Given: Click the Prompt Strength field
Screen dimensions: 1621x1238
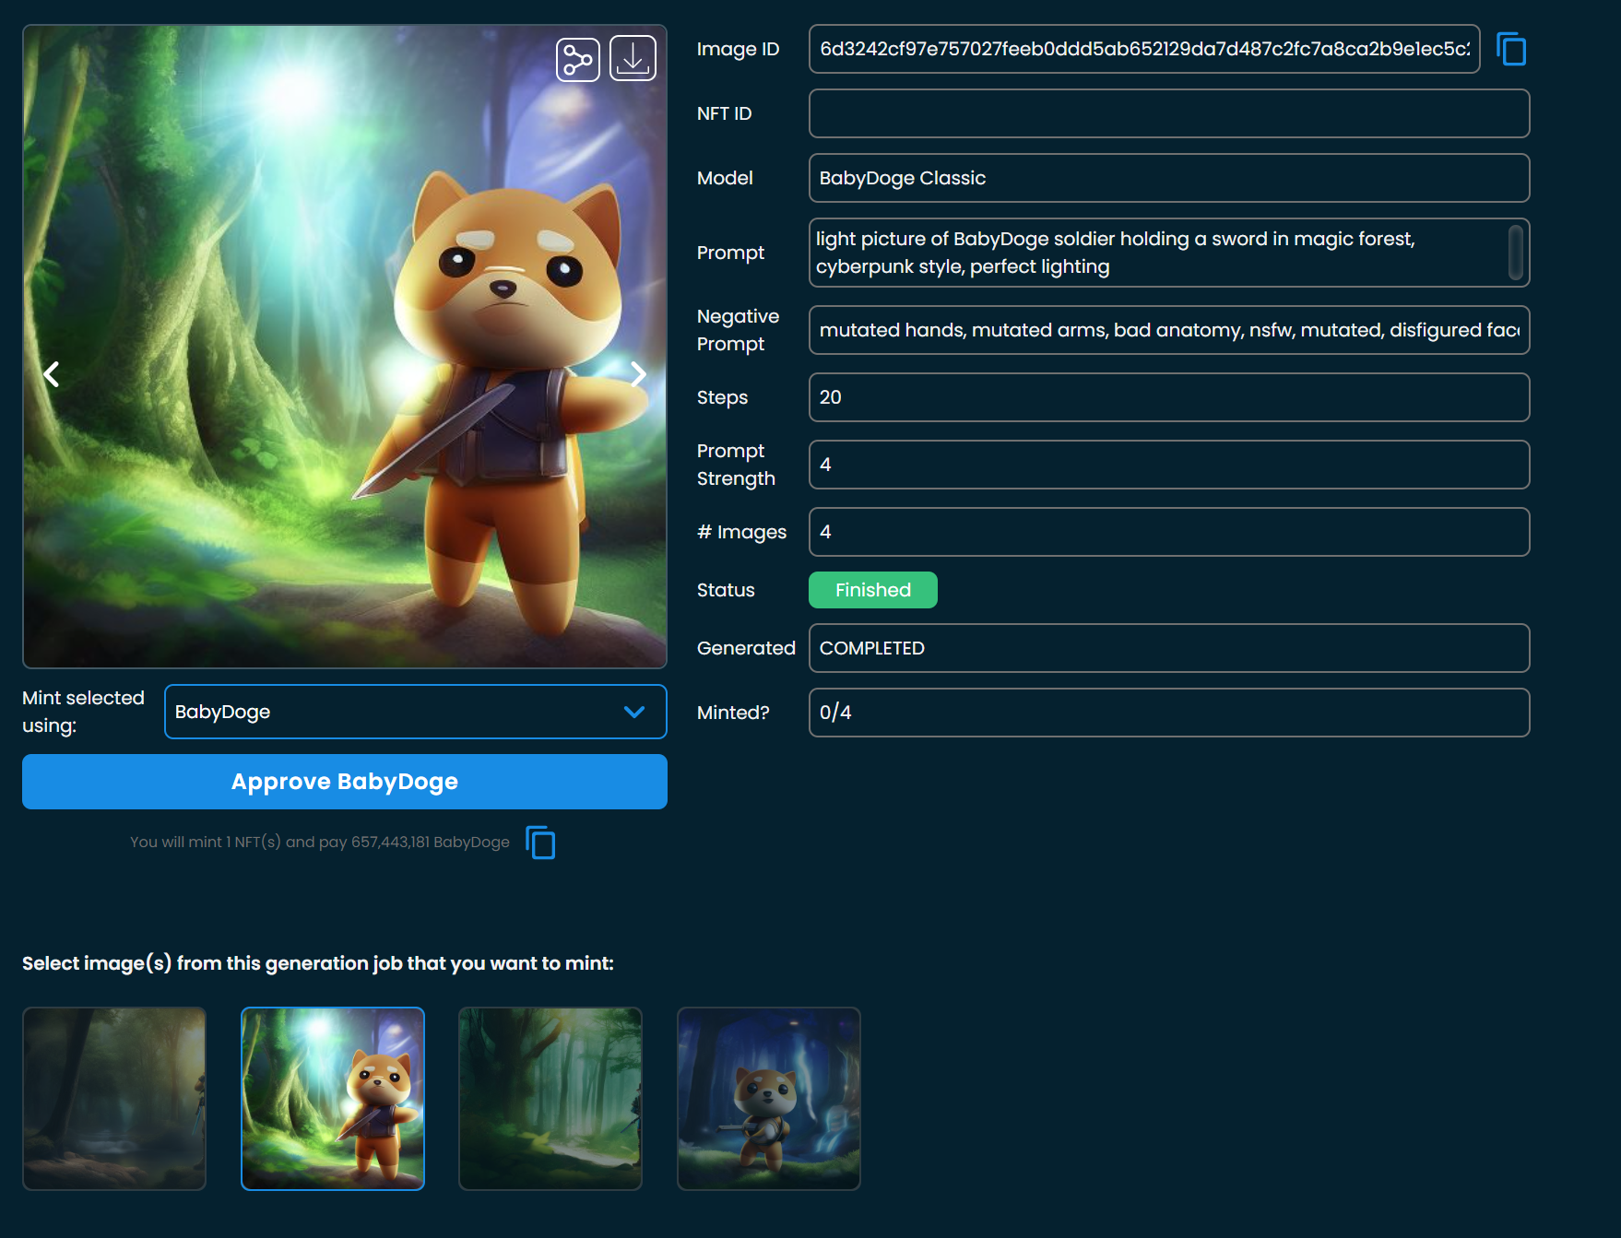Looking at the screenshot, I should pyautogui.click(x=1169, y=465).
